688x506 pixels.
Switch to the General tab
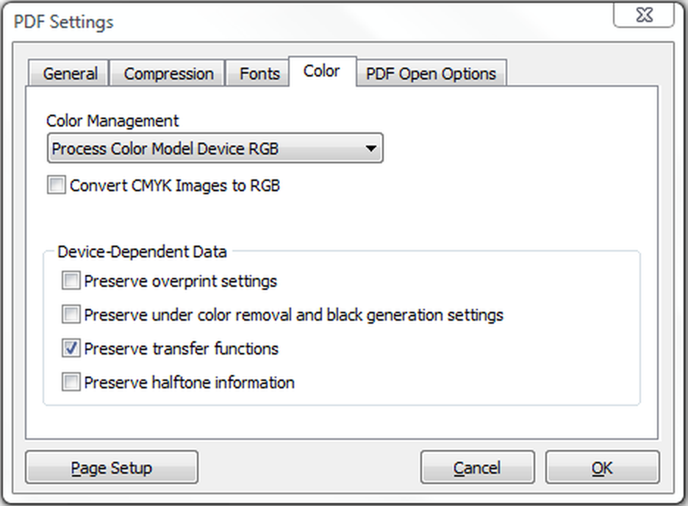point(68,74)
